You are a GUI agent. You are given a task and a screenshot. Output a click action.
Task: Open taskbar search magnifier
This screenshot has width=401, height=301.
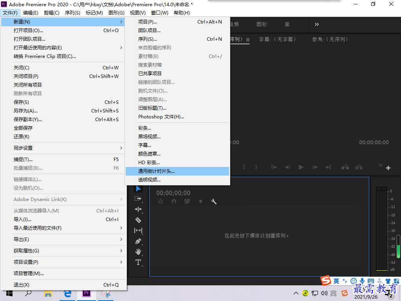(28, 293)
